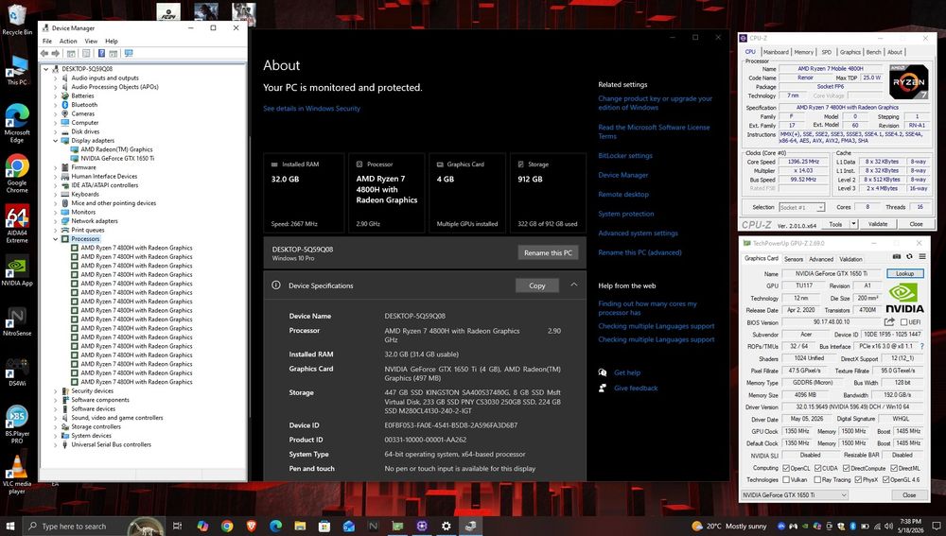The height and width of the screenshot is (536, 946).
Task: Click the blue Help icon in Device Manager toolbar
Action: [x=101, y=54]
